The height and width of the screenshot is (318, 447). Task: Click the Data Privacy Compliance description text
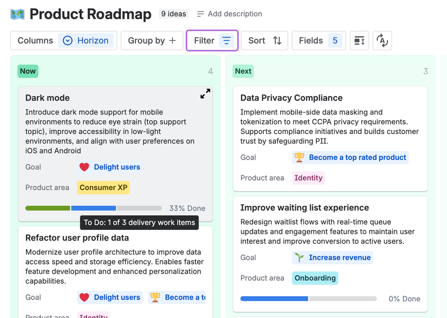[330, 127]
